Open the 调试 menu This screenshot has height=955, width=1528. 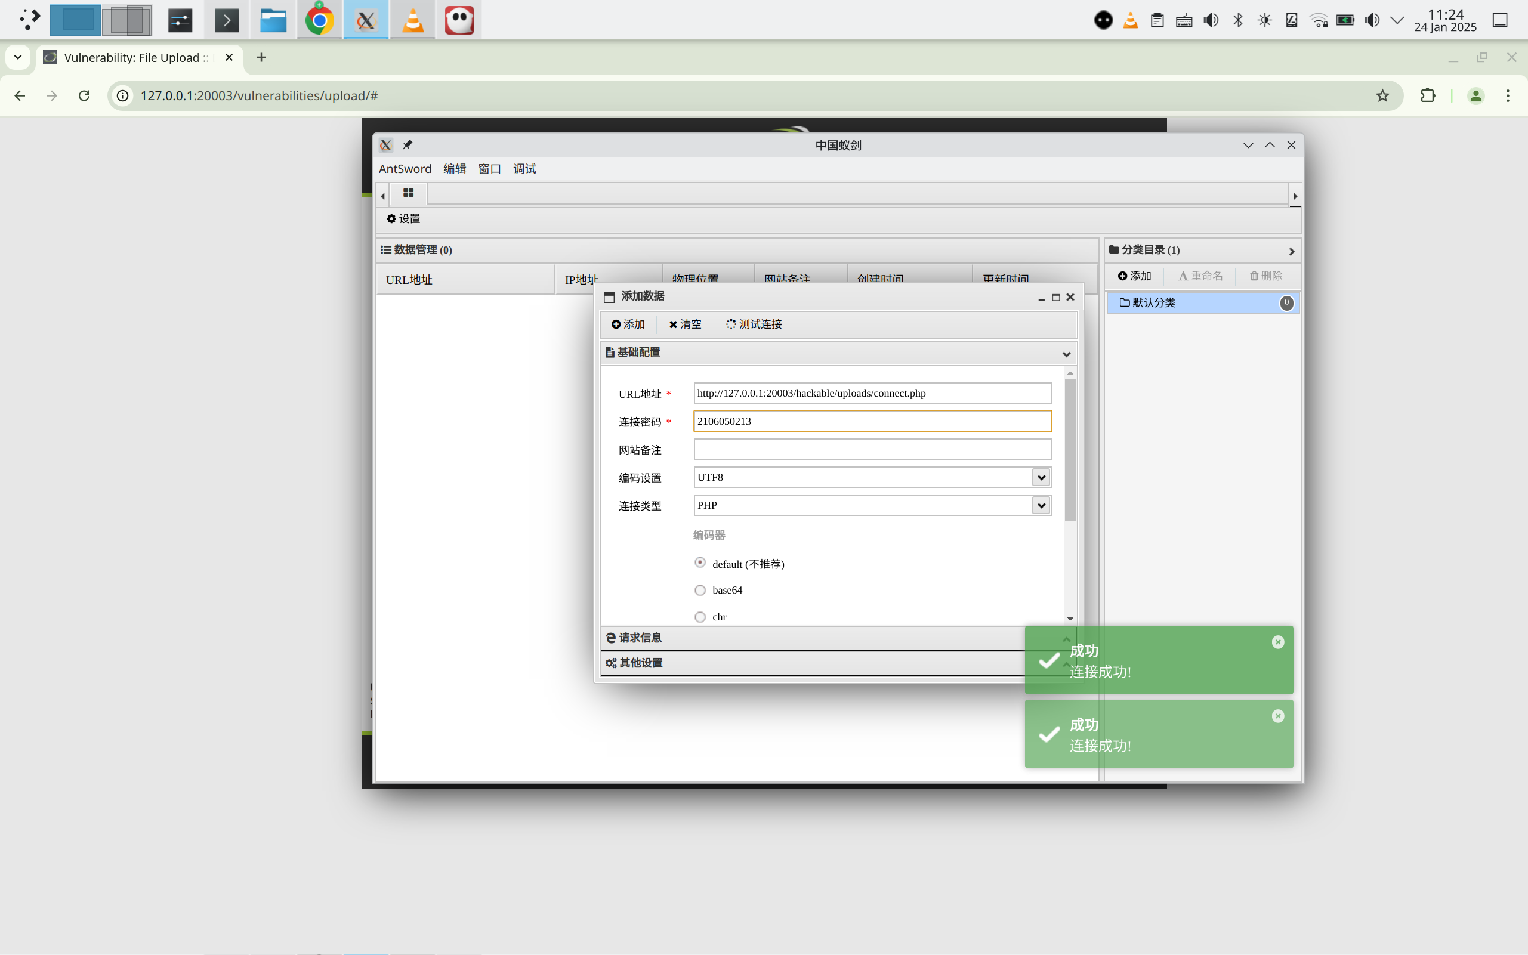point(524,169)
